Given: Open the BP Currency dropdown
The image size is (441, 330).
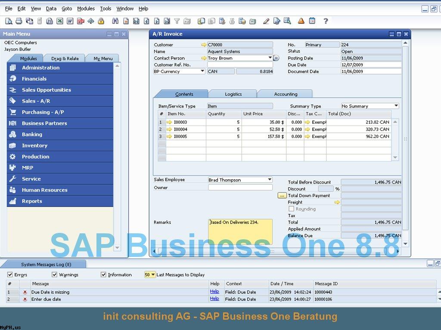Looking at the screenshot, I should point(202,71).
